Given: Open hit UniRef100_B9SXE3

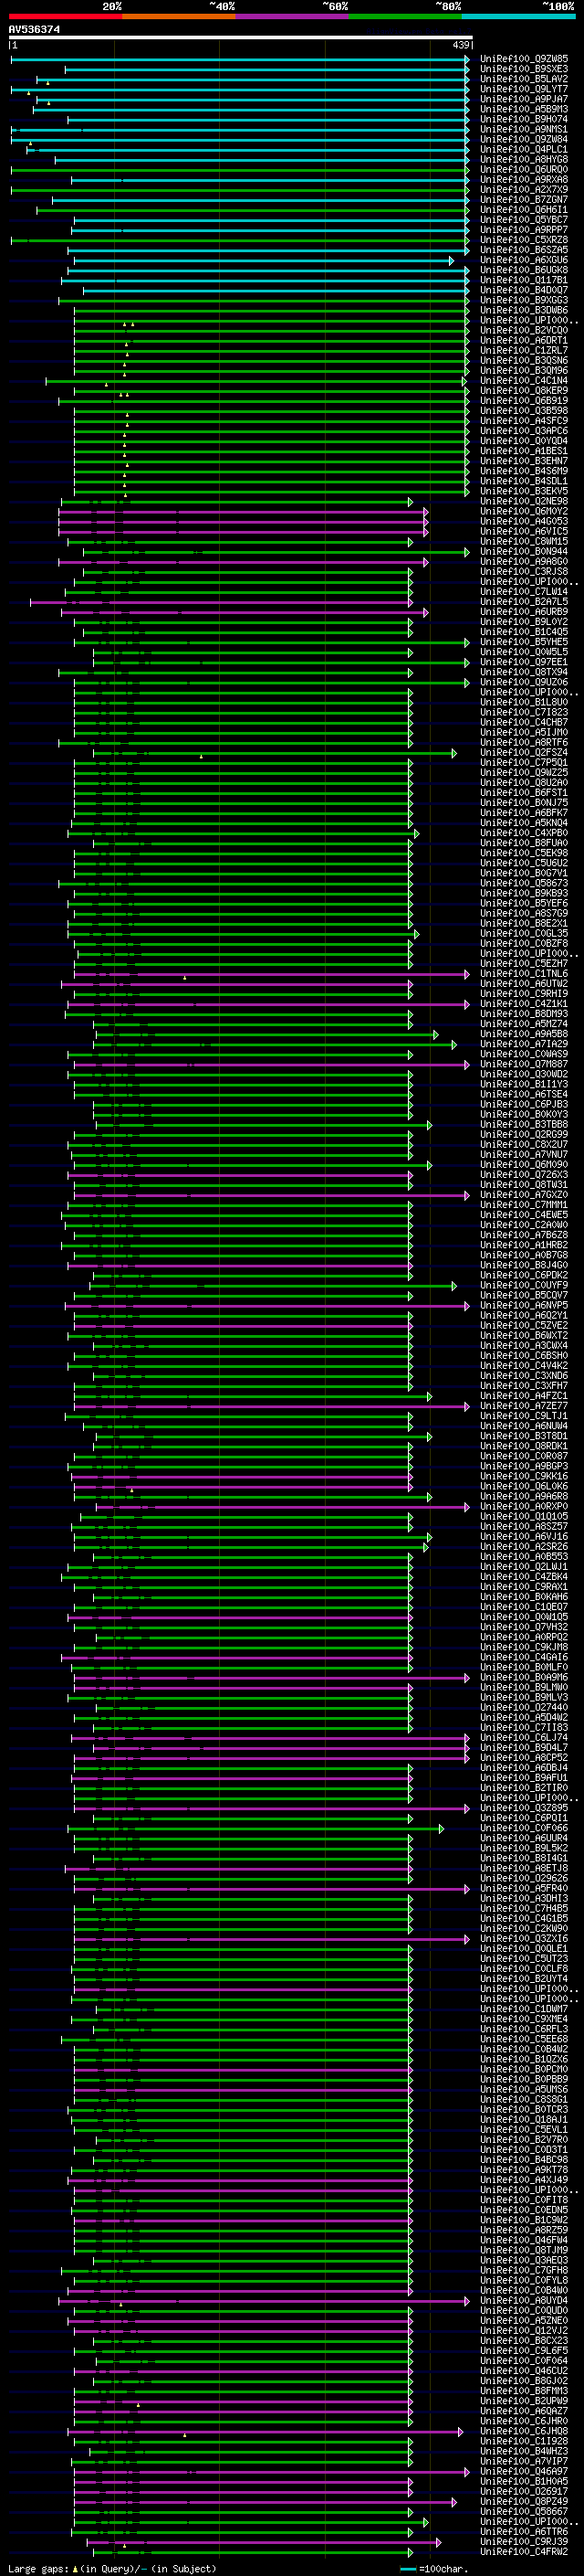Looking at the screenshot, I should (524, 69).
